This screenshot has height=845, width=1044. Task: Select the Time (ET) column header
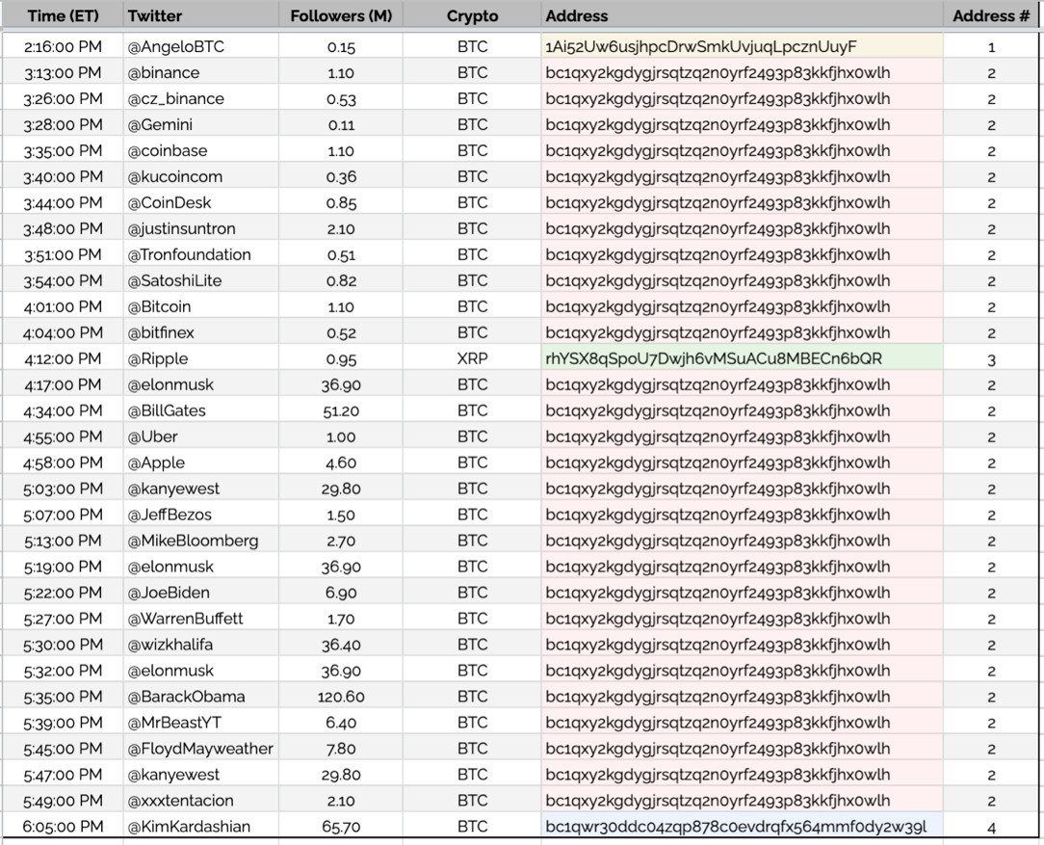[63, 15]
